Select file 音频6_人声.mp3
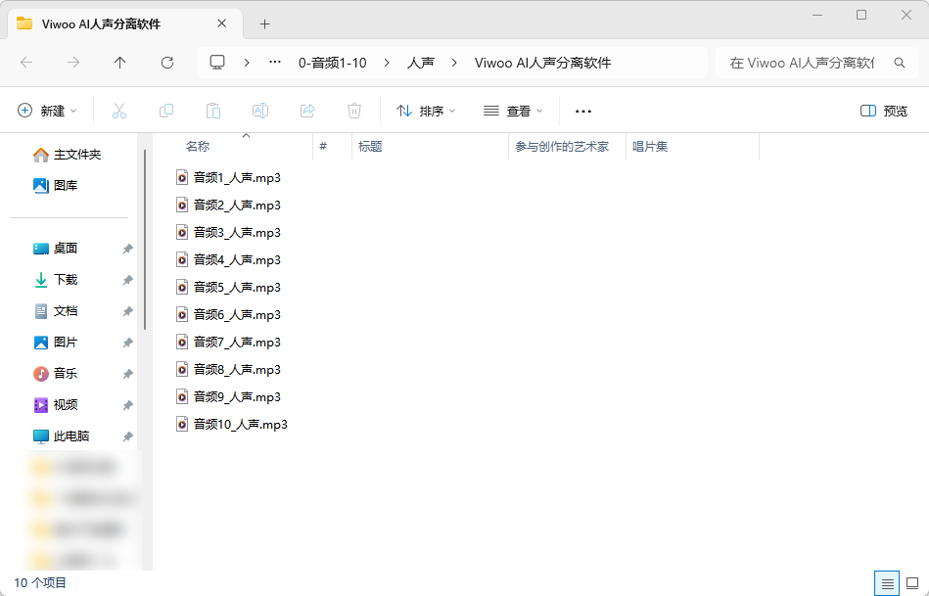The image size is (929, 596). pyautogui.click(x=228, y=314)
